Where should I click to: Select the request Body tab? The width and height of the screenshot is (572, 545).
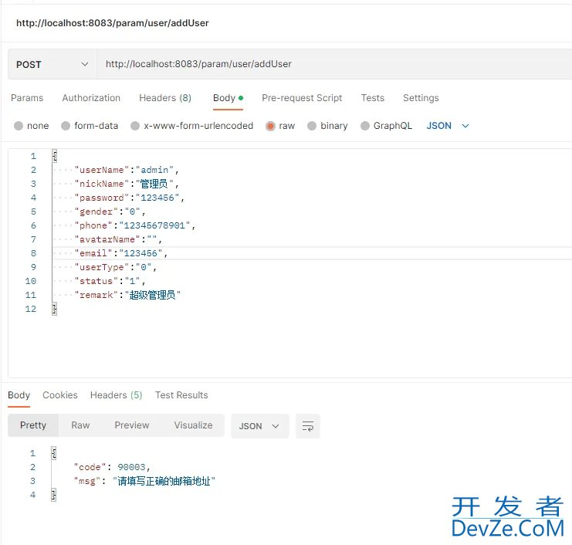click(228, 98)
